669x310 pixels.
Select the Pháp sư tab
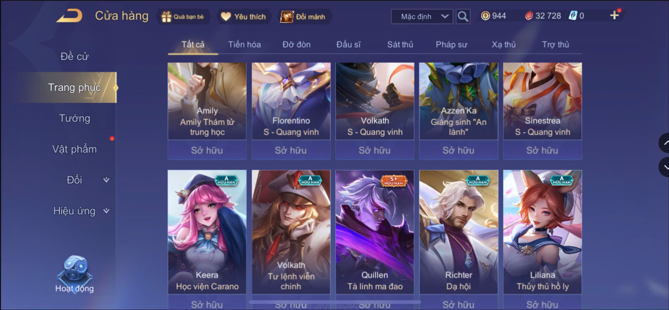pyautogui.click(x=451, y=45)
